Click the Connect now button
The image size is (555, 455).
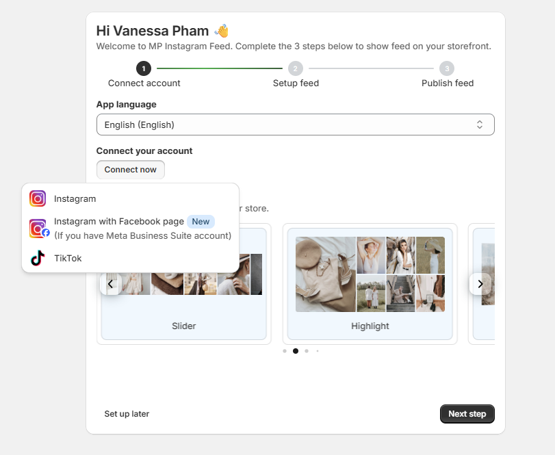tap(130, 170)
